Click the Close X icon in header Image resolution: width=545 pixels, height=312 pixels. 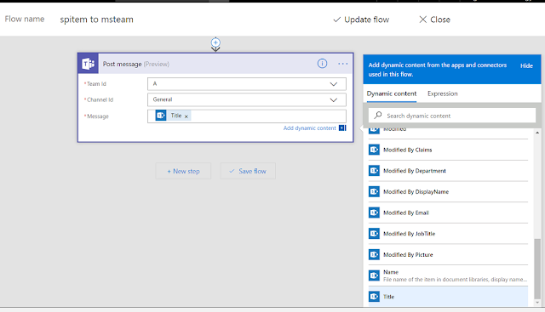[x=422, y=20]
